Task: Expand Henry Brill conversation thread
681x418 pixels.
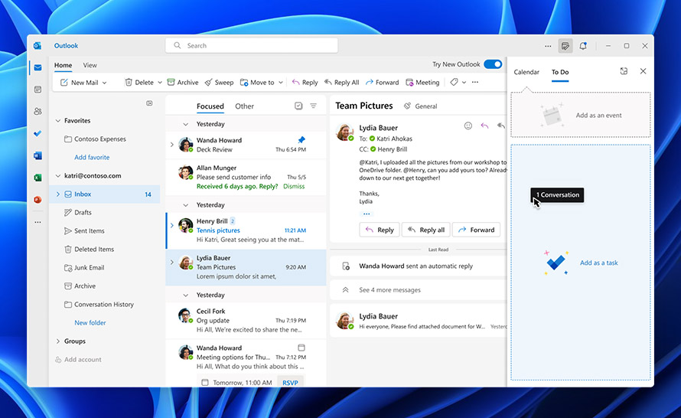Action: click(172, 226)
